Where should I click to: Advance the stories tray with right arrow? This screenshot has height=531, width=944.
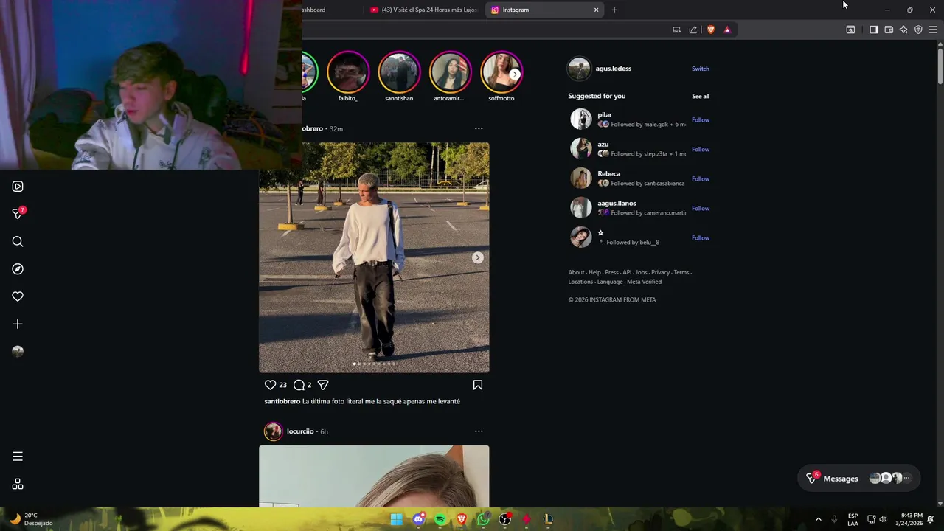[x=515, y=74]
